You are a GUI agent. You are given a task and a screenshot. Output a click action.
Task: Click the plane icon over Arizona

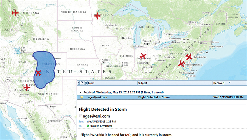[x=26, y=87]
